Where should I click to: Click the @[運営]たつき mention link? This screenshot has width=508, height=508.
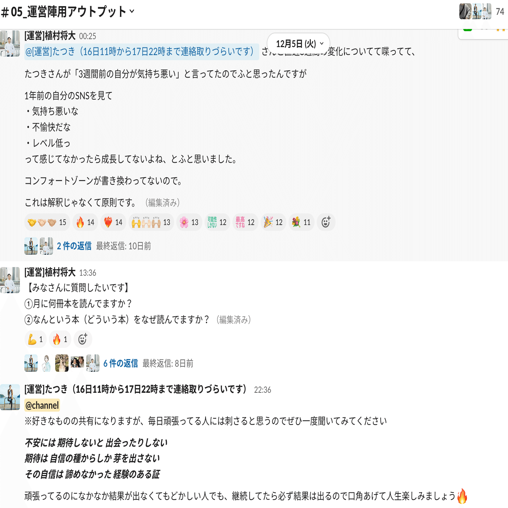coord(142,52)
